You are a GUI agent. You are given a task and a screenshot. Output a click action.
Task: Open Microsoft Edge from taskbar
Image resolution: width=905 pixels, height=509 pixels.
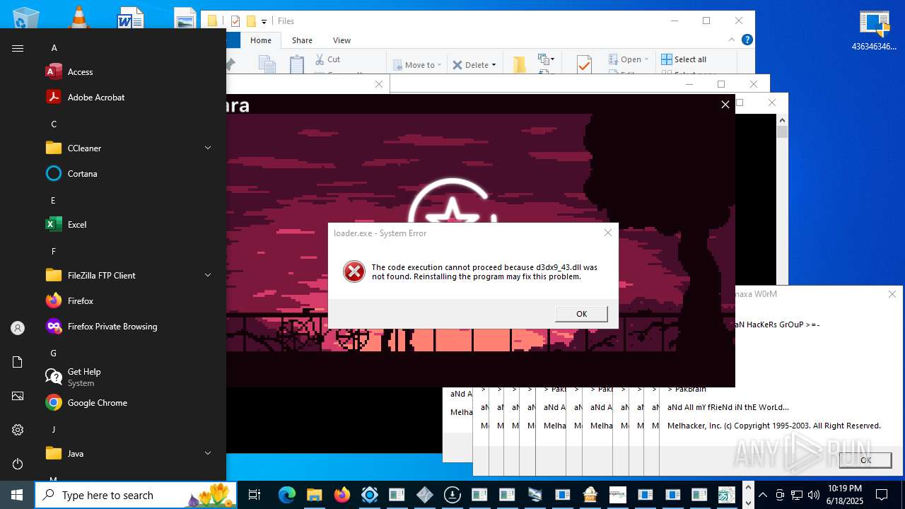286,495
